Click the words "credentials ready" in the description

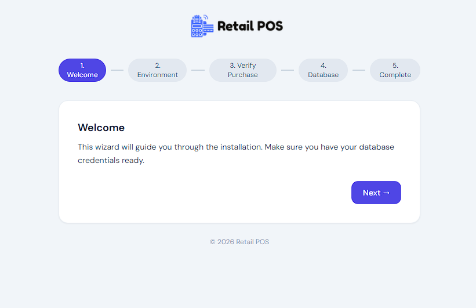point(111,161)
